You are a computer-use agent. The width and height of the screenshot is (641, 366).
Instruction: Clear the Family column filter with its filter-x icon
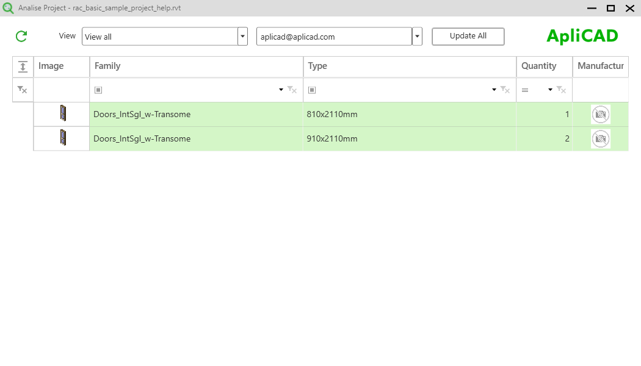(x=292, y=90)
